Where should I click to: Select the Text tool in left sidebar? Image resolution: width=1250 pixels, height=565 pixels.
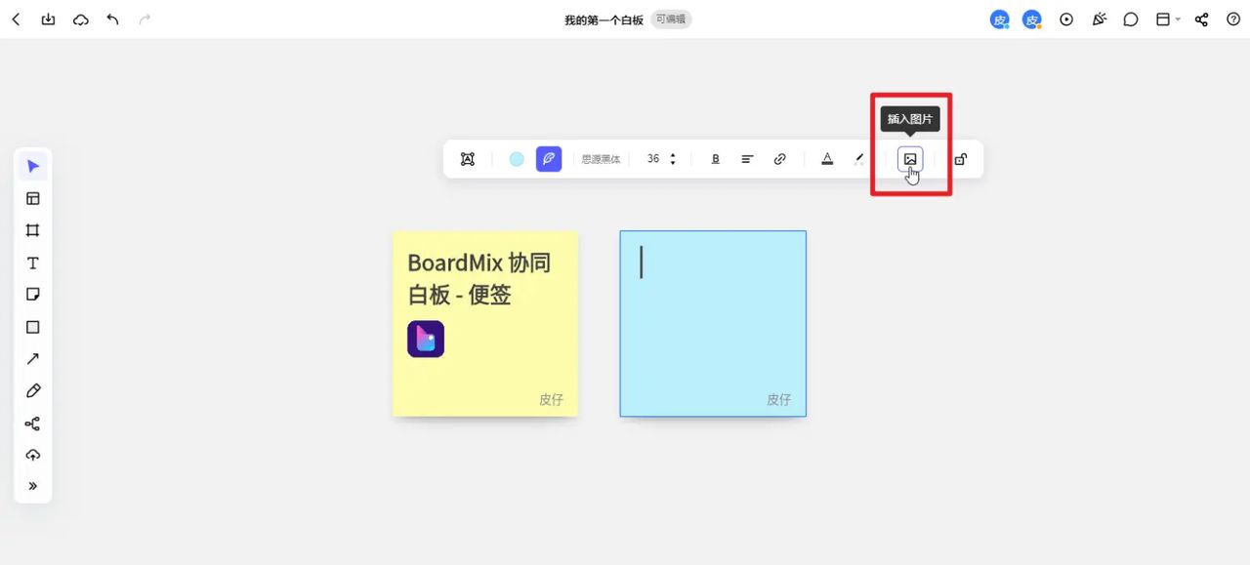pyautogui.click(x=33, y=262)
